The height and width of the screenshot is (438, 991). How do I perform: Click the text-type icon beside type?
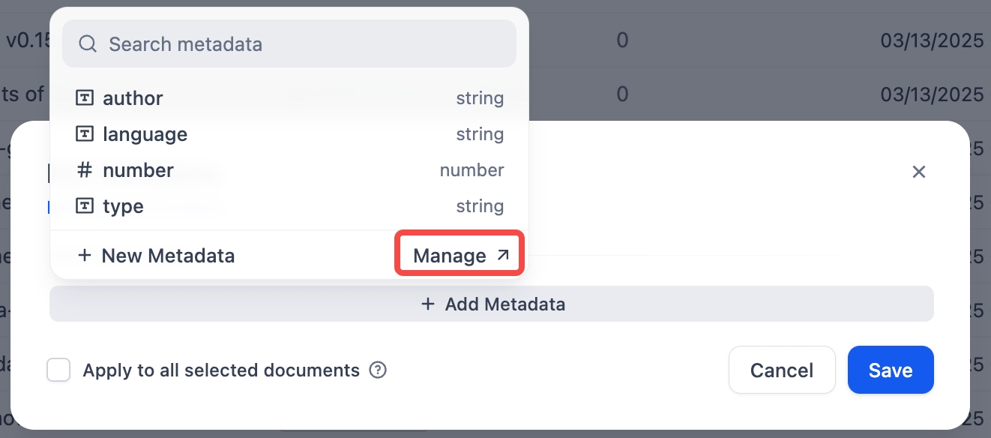[x=85, y=206]
